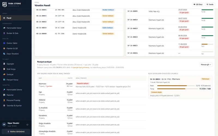Select the Güneydoğu Anadolu hat row

click(92, 132)
